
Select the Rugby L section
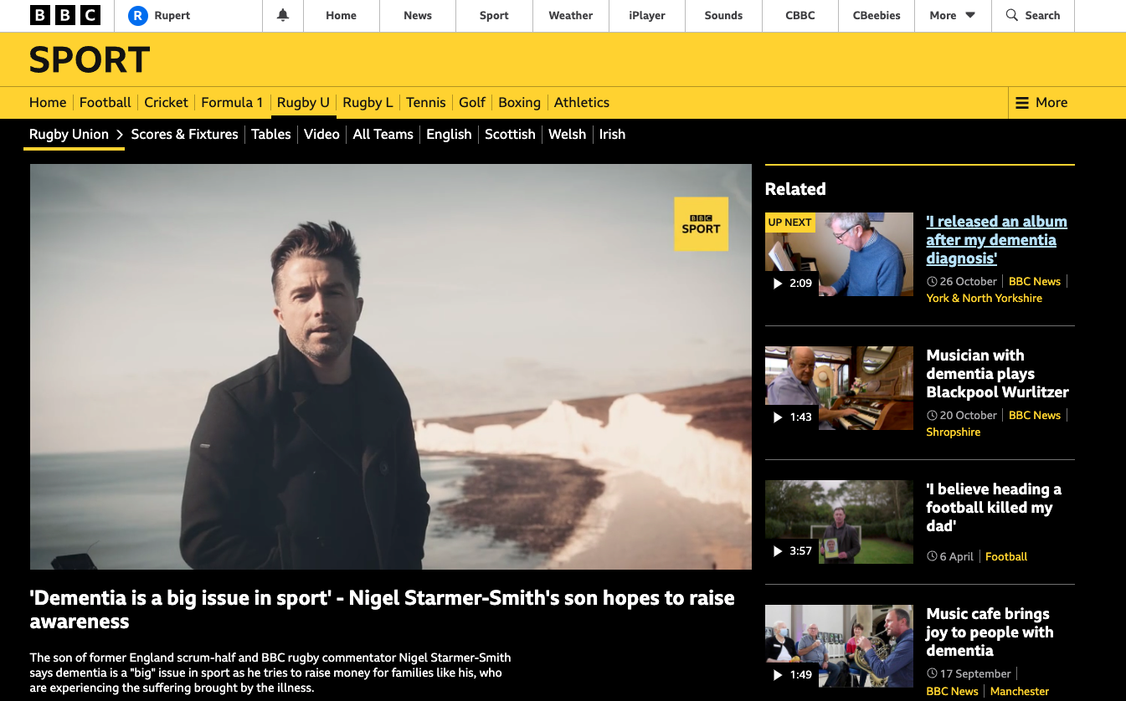tap(368, 103)
